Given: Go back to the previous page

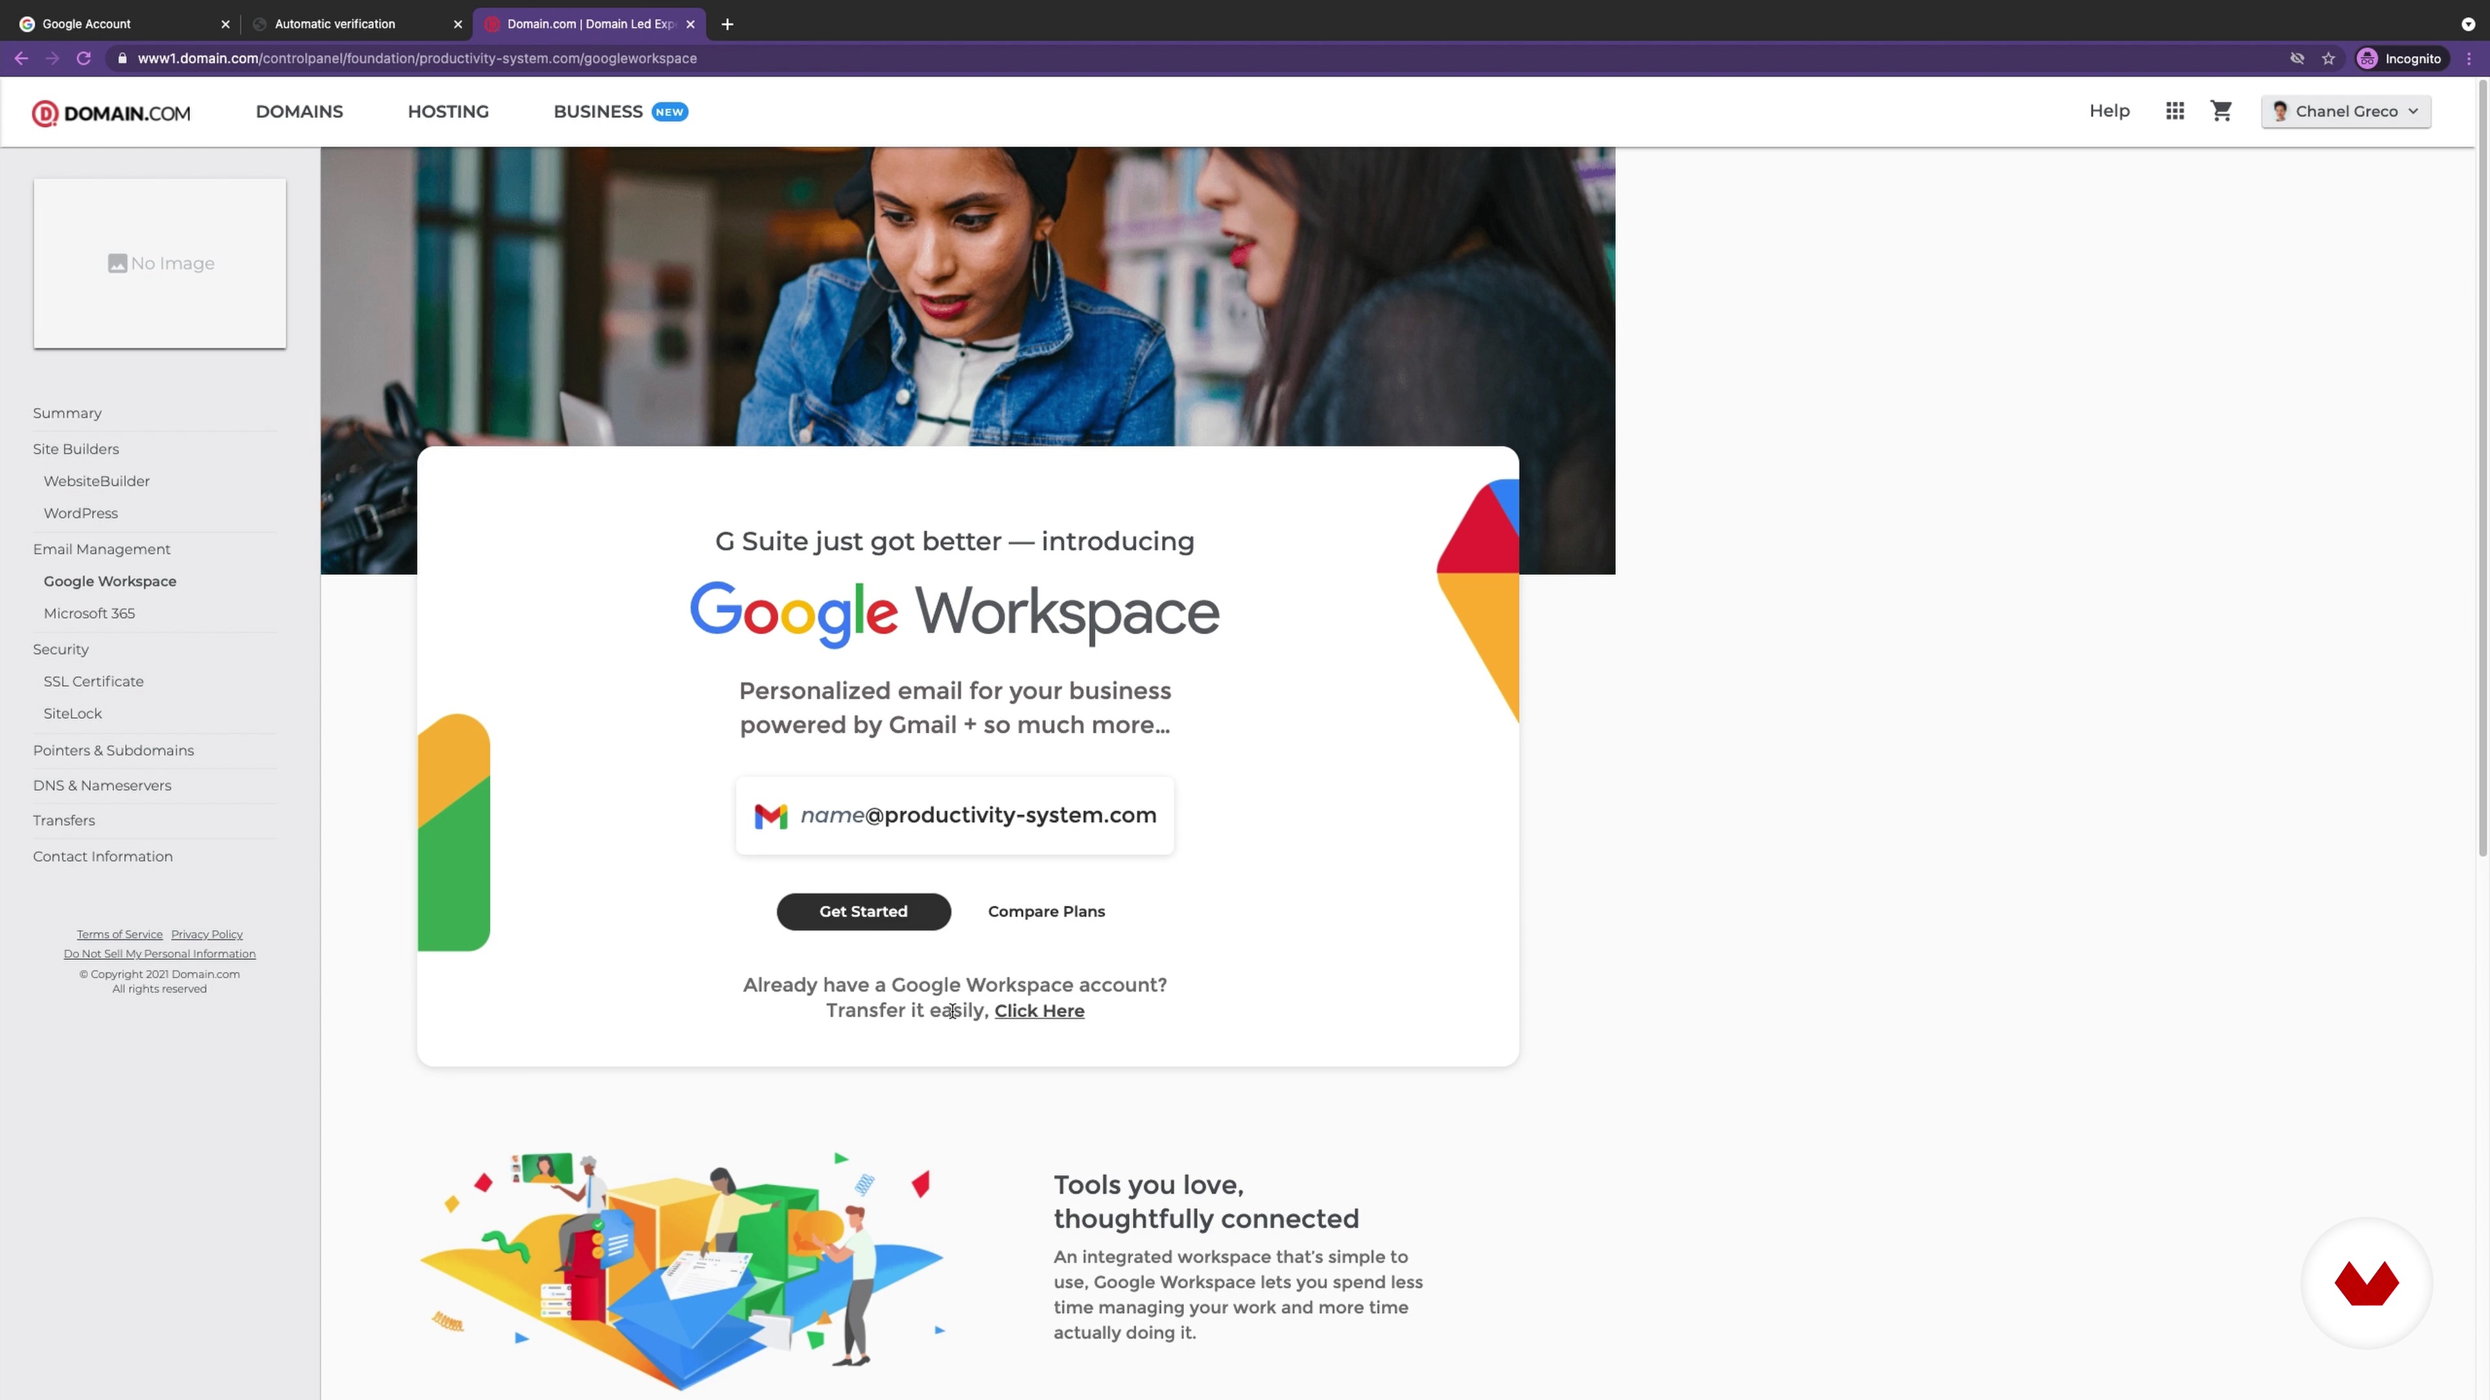Looking at the screenshot, I should pos(21,59).
